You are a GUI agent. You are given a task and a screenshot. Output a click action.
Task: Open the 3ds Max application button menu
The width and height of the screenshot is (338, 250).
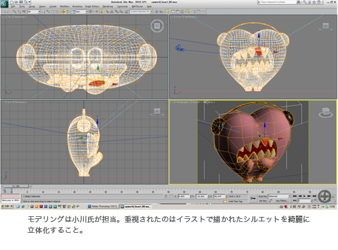(4, 4)
